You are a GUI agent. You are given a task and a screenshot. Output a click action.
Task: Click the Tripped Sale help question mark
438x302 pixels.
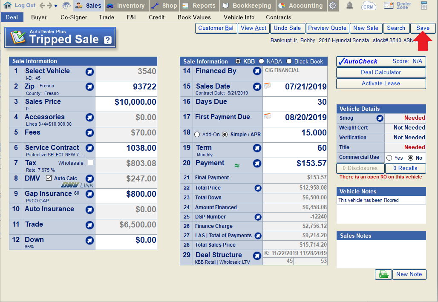click(108, 40)
